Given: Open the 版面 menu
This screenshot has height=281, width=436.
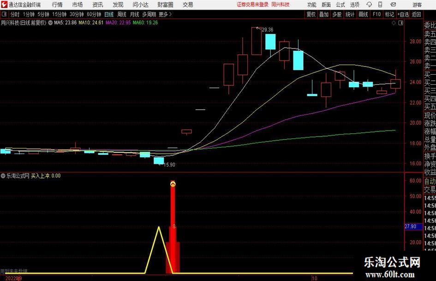Looking at the screenshot, I should coord(326,5).
